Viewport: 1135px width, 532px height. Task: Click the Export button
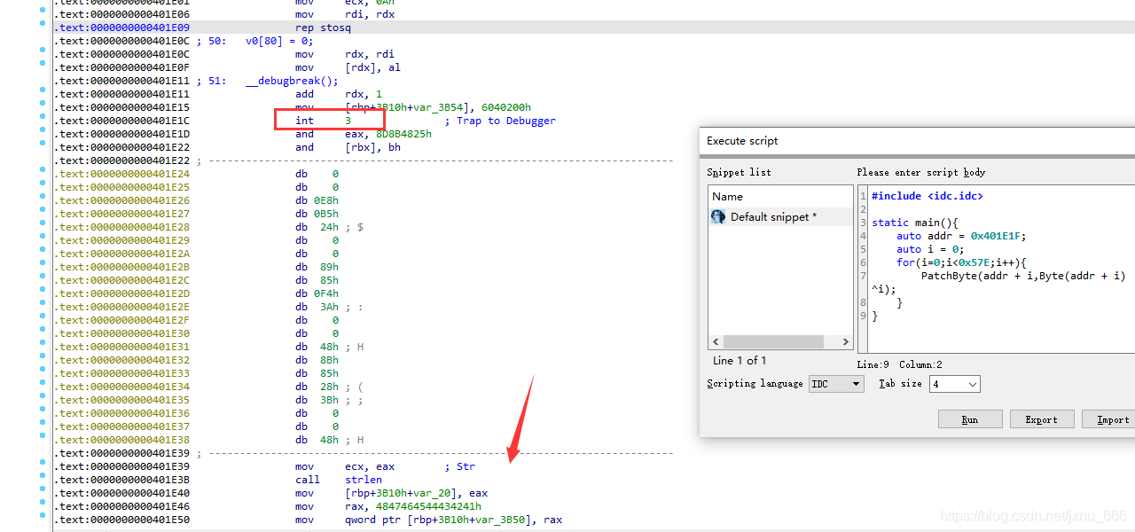(1042, 419)
